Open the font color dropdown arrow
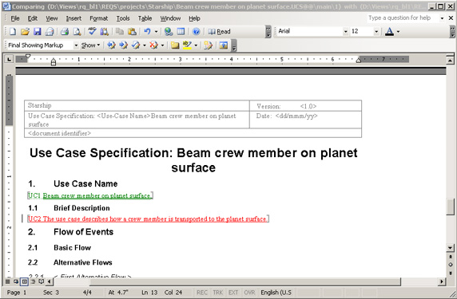Image resolution: width=457 pixels, height=299 pixels. (398, 31)
